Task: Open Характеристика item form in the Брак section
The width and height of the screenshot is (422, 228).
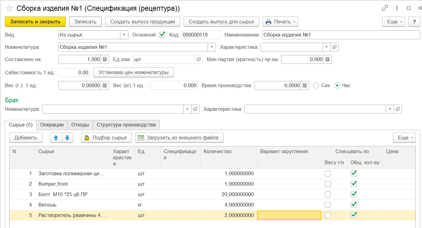Action: 398,109
